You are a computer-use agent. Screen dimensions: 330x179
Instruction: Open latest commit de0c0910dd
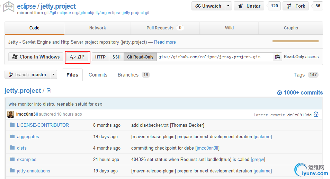[299, 115]
